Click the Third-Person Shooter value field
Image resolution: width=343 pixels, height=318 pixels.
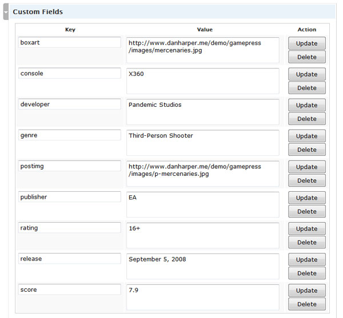pyautogui.click(x=203, y=143)
